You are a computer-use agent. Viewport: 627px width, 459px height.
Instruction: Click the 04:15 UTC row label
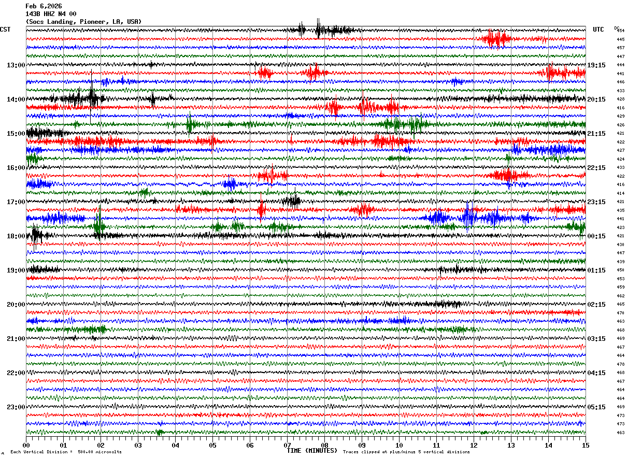(x=596, y=373)
